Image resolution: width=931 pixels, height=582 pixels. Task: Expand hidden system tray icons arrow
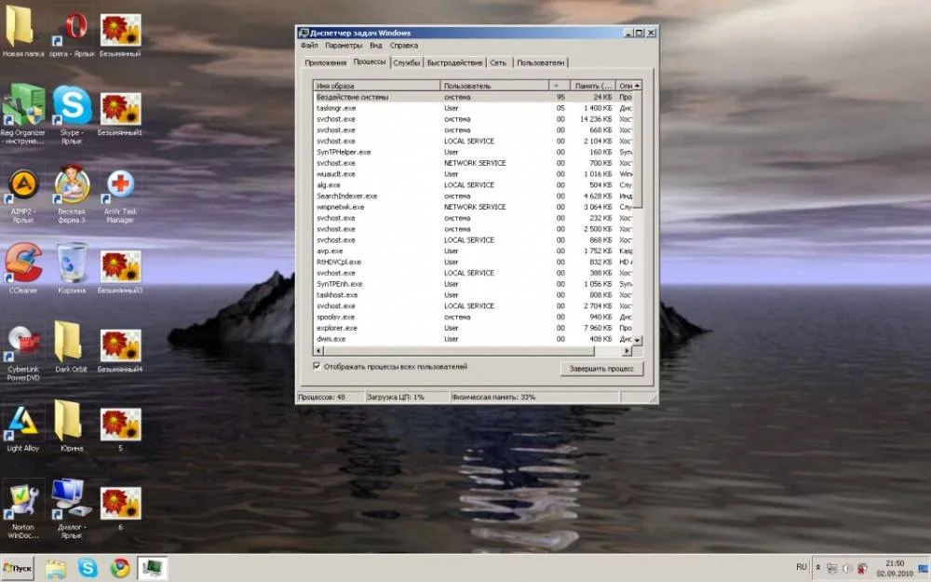tap(818, 567)
